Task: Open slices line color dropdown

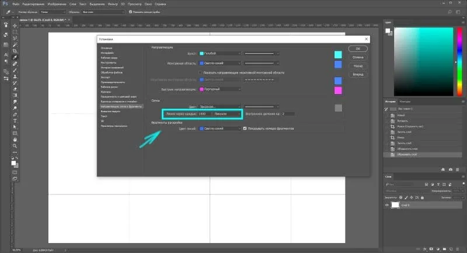Action: point(220,129)
